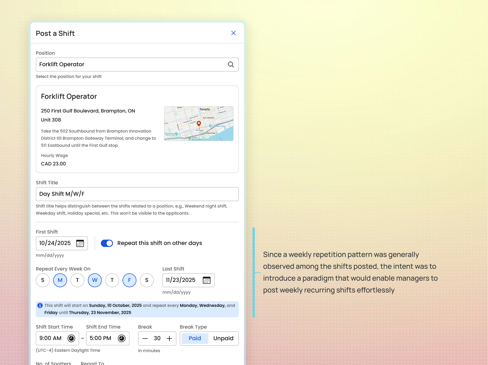View the Toronto location map thumbnail
The width and height of the screenshot is (488, 365).
coord(198,123)
